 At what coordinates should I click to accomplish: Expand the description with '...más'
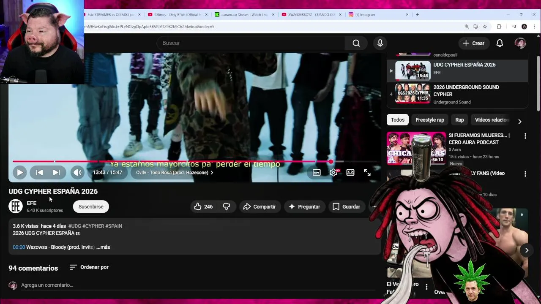pos(103,247)
